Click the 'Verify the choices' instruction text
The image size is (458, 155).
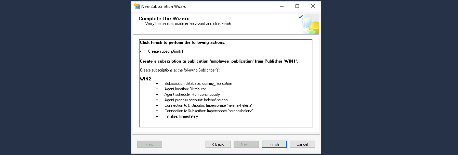(188, 24)
